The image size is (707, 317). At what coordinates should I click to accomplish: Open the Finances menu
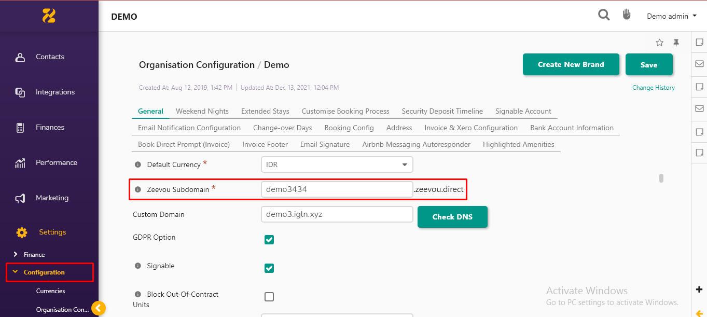tap(49, 128)
